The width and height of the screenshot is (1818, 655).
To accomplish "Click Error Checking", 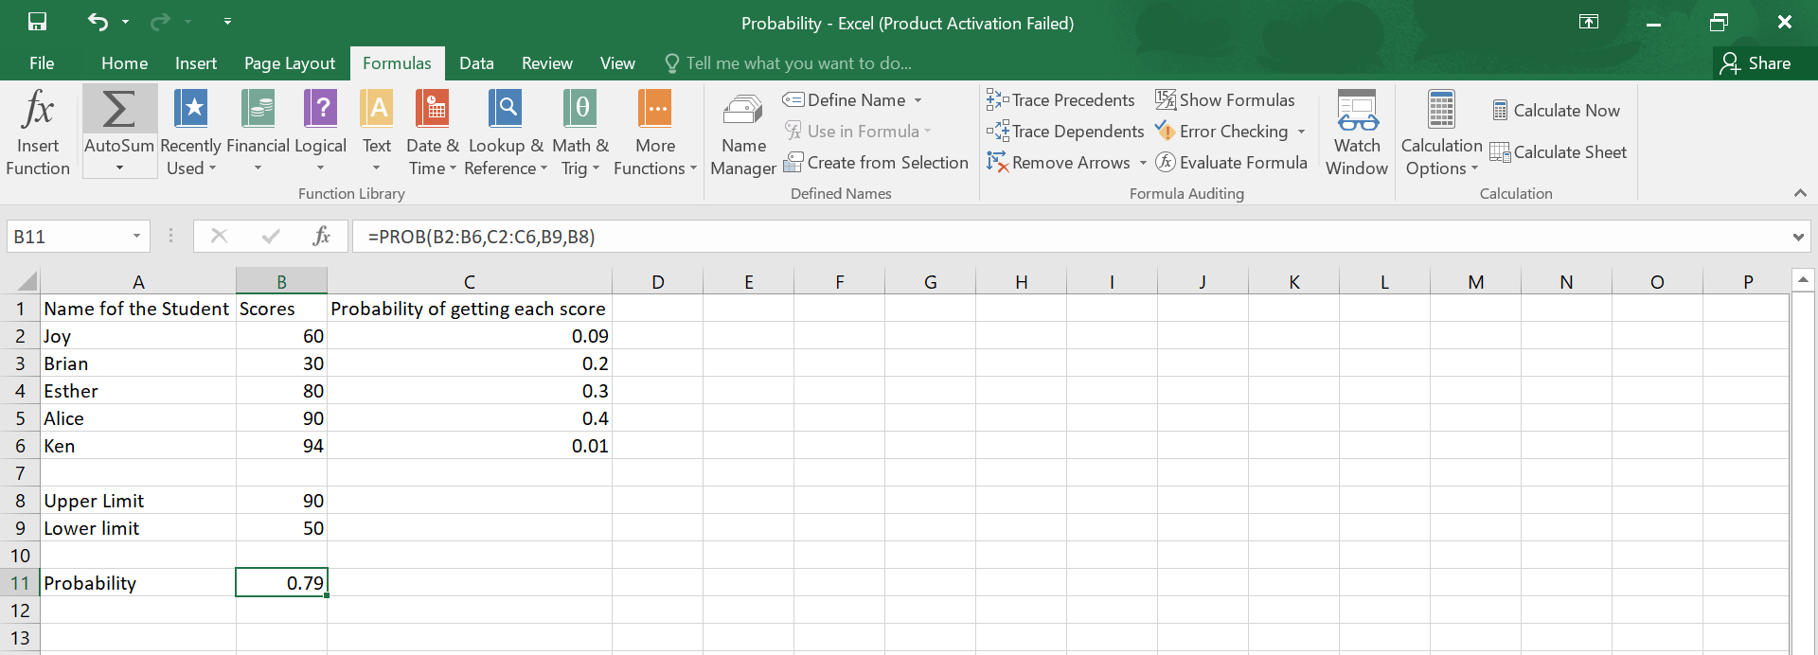I will [x=1222, y=132].
